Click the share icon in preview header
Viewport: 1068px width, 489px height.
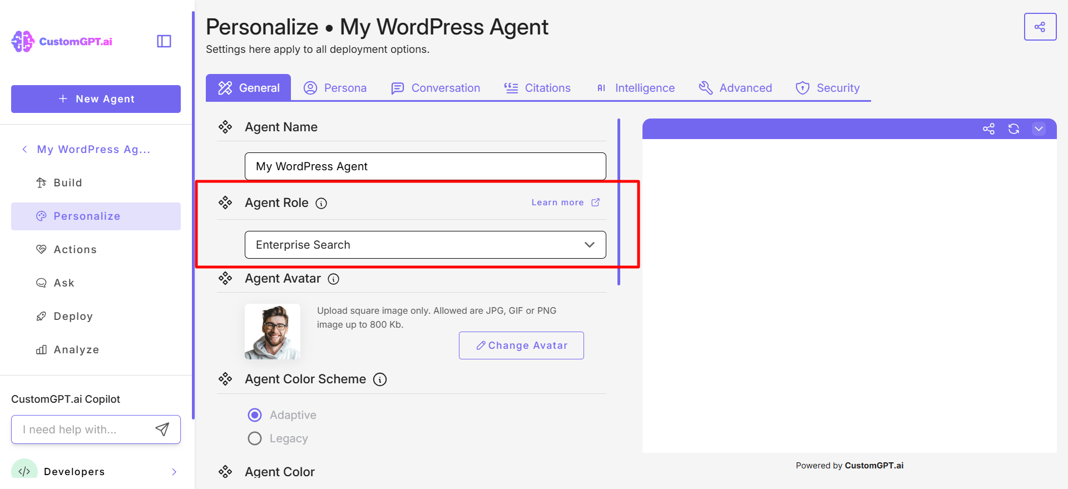coord(988,129)
